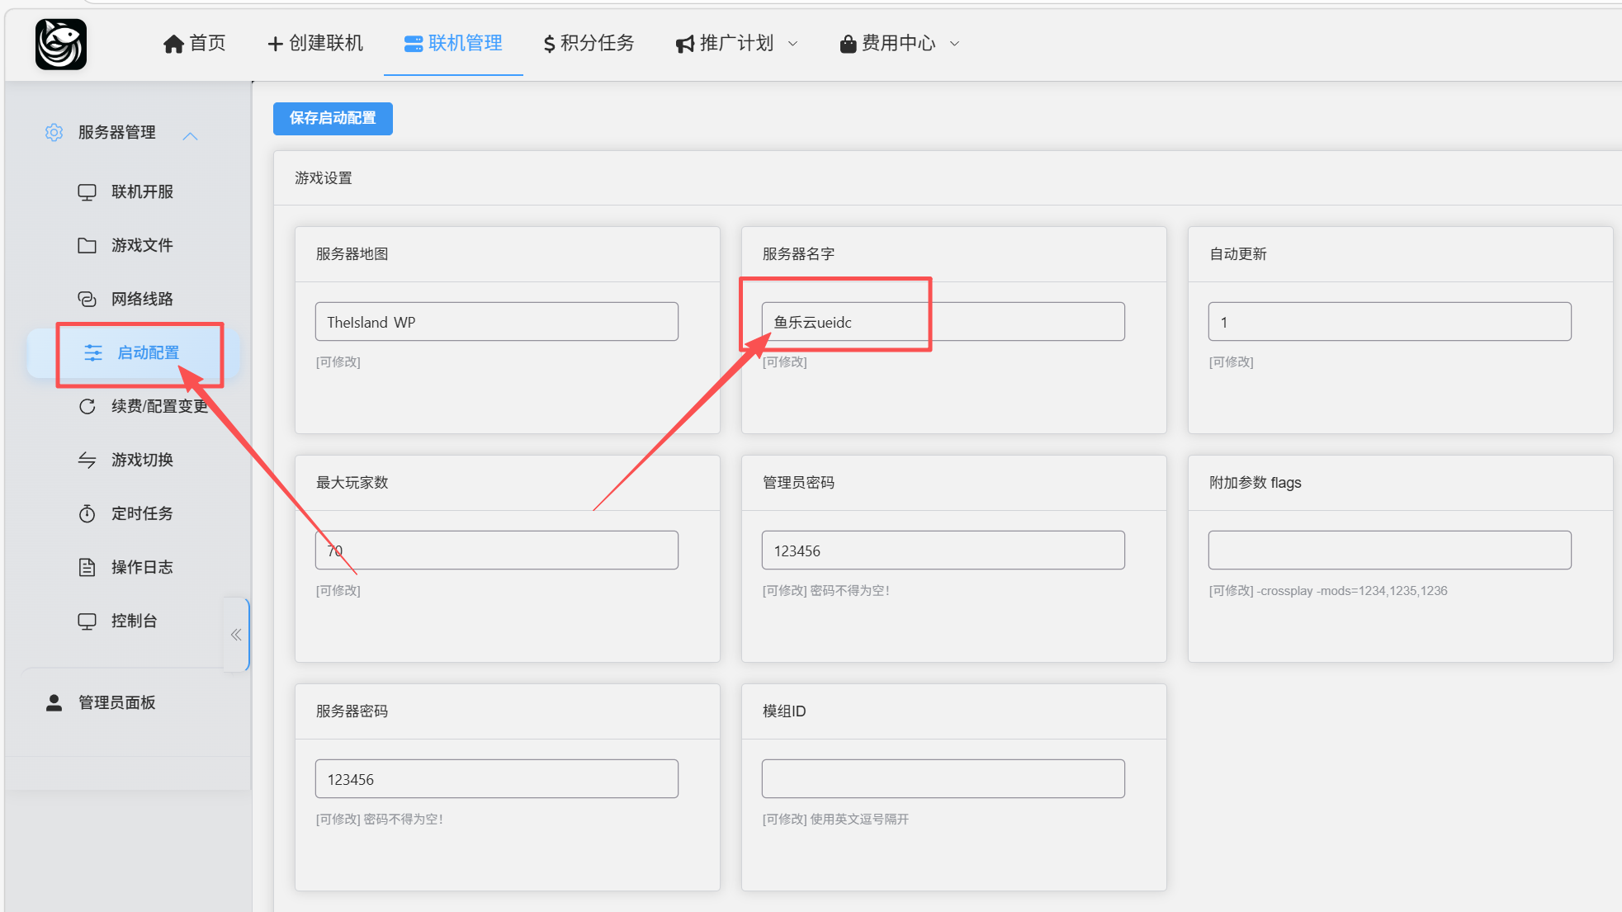This screenshot has height=912, width=1622.
Task: Open the 控制台 console icon
Action: click(87, 621)
